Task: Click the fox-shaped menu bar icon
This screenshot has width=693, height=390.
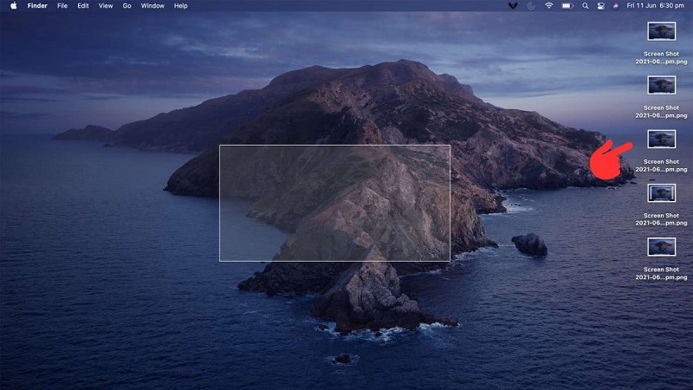Action: pos(513,5)
